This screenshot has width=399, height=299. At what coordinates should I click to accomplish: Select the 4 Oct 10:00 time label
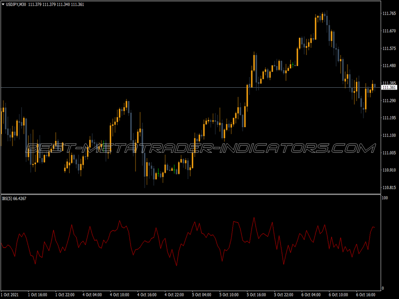coord(120,295)
